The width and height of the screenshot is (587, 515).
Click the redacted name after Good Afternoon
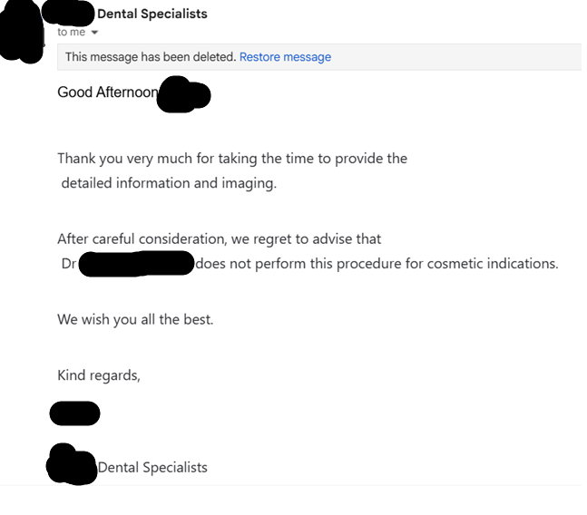coord(184,95)
